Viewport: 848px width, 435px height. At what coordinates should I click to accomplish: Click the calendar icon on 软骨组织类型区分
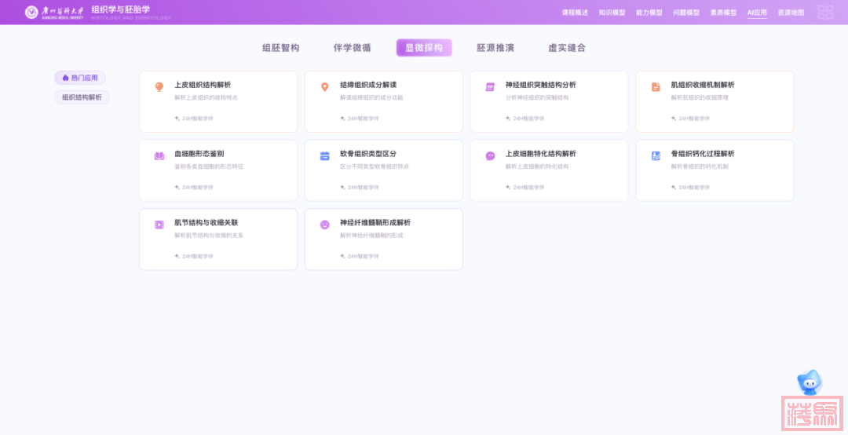(x=325, y=155)
